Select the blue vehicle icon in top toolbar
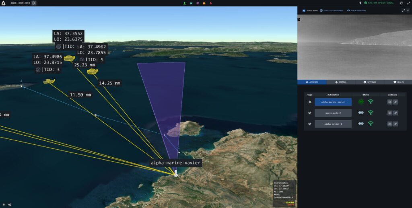Viewport: 412px width, 208px height. (x=191, y=3)
